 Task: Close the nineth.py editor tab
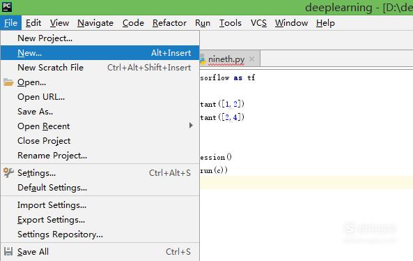[x=251, y=59]
